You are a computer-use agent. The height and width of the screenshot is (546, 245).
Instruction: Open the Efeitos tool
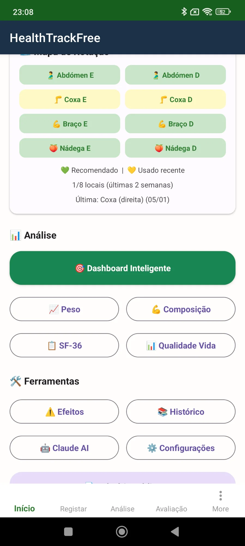[x=64, y=412]
